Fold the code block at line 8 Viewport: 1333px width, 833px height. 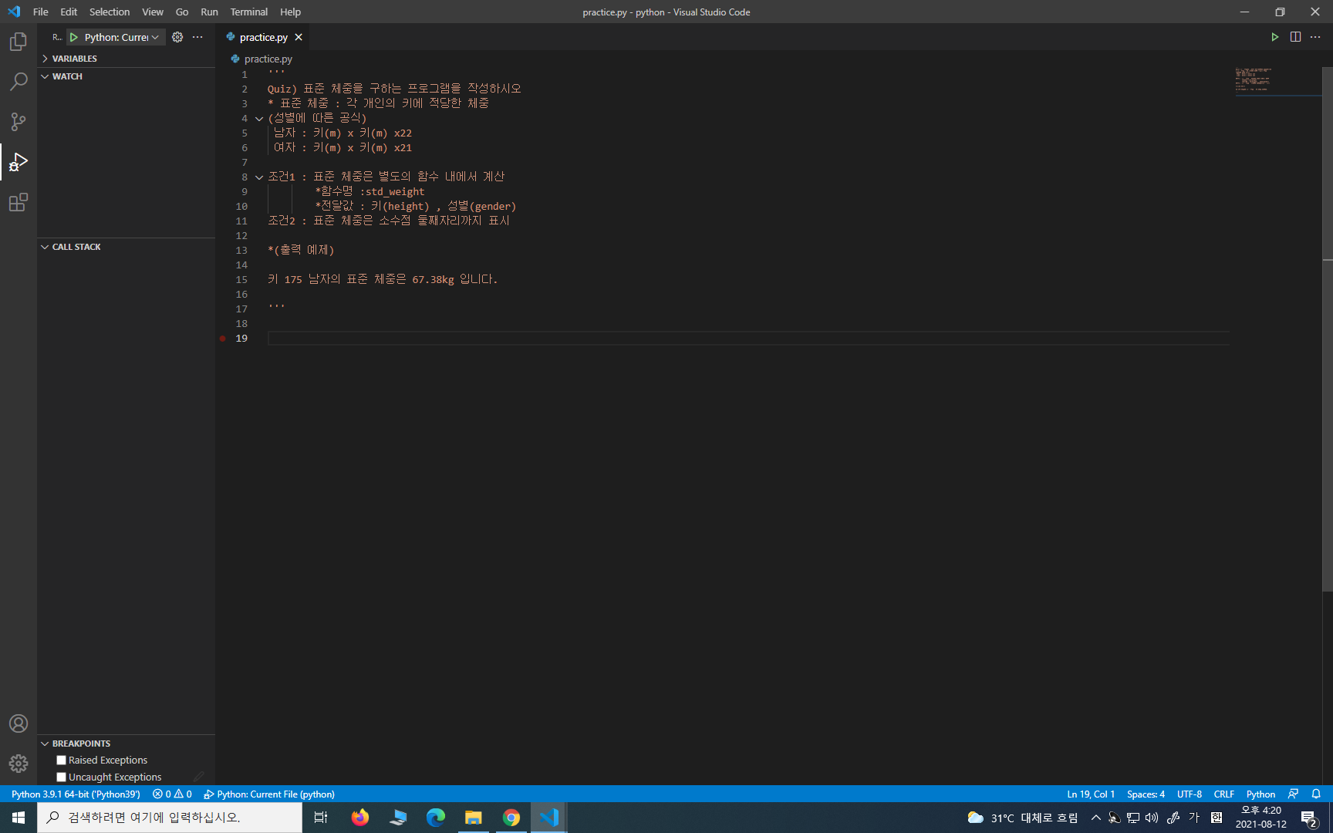[259, 177]
